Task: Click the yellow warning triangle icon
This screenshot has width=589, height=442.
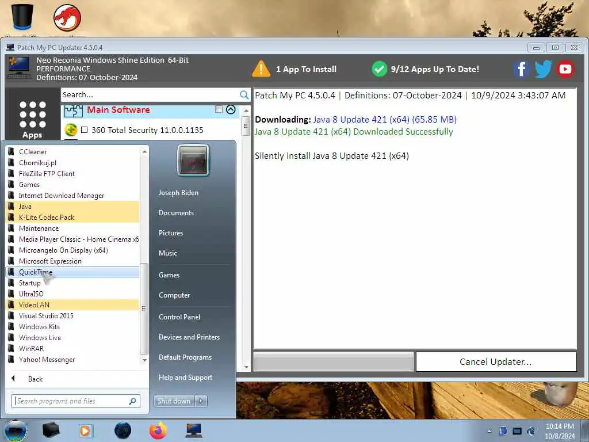Action: point(261,69)
